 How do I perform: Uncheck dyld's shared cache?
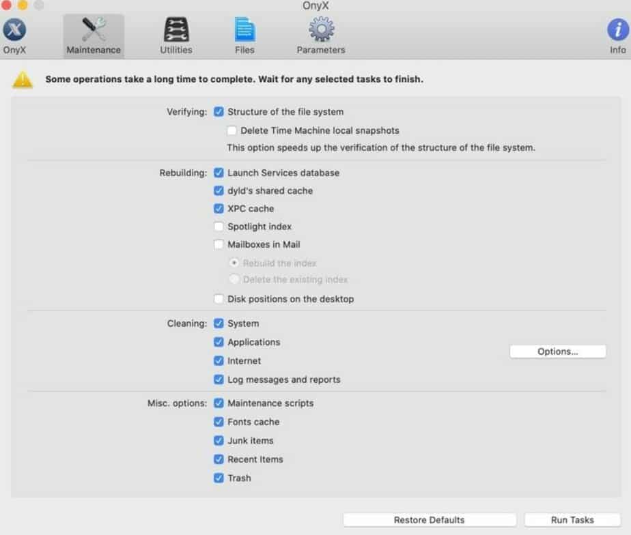pos(219,190)
